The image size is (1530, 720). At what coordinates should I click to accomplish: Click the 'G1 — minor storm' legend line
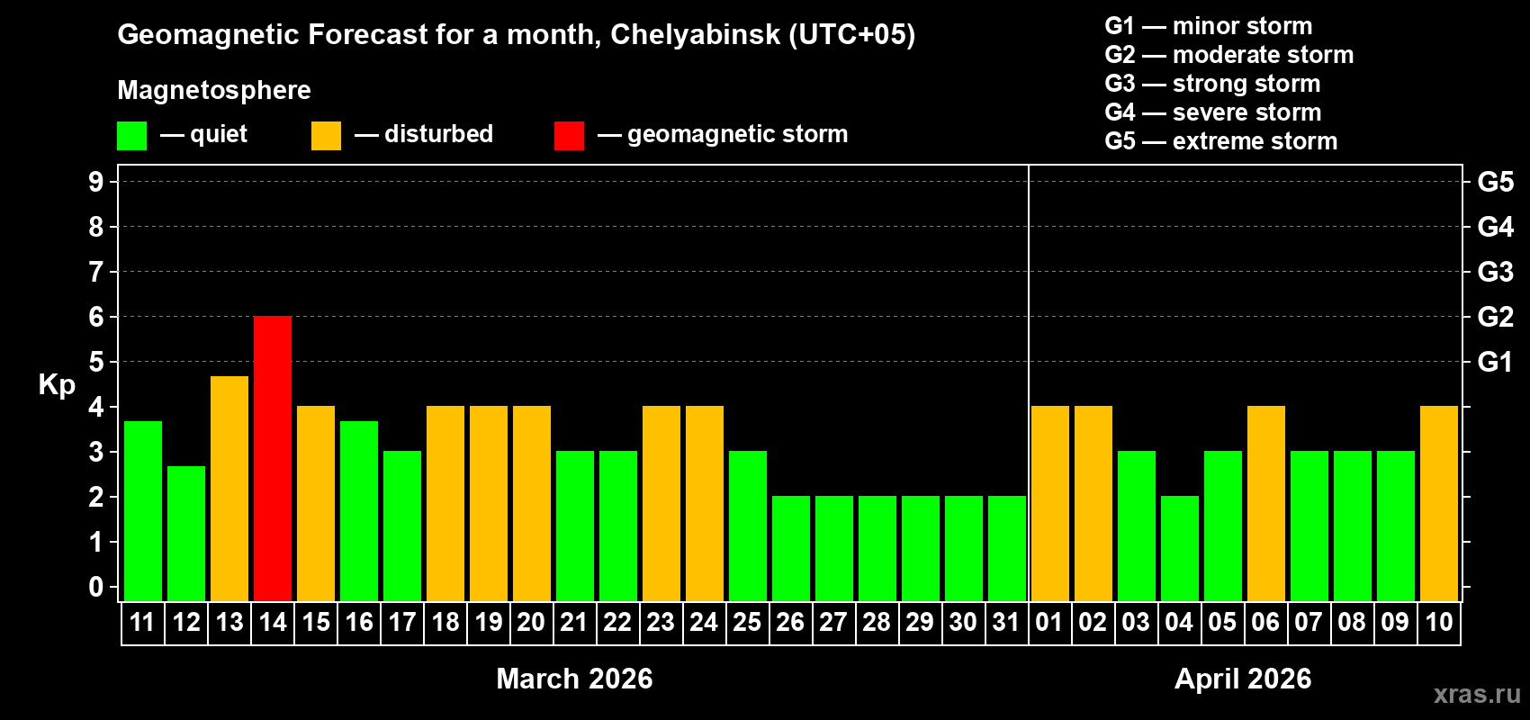(x=1209, y=26)
